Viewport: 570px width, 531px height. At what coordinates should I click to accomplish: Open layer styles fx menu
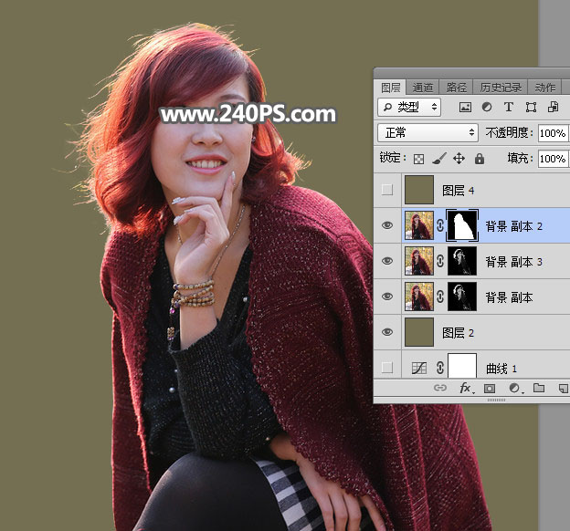pyautogui.click(x=465, y=388)
